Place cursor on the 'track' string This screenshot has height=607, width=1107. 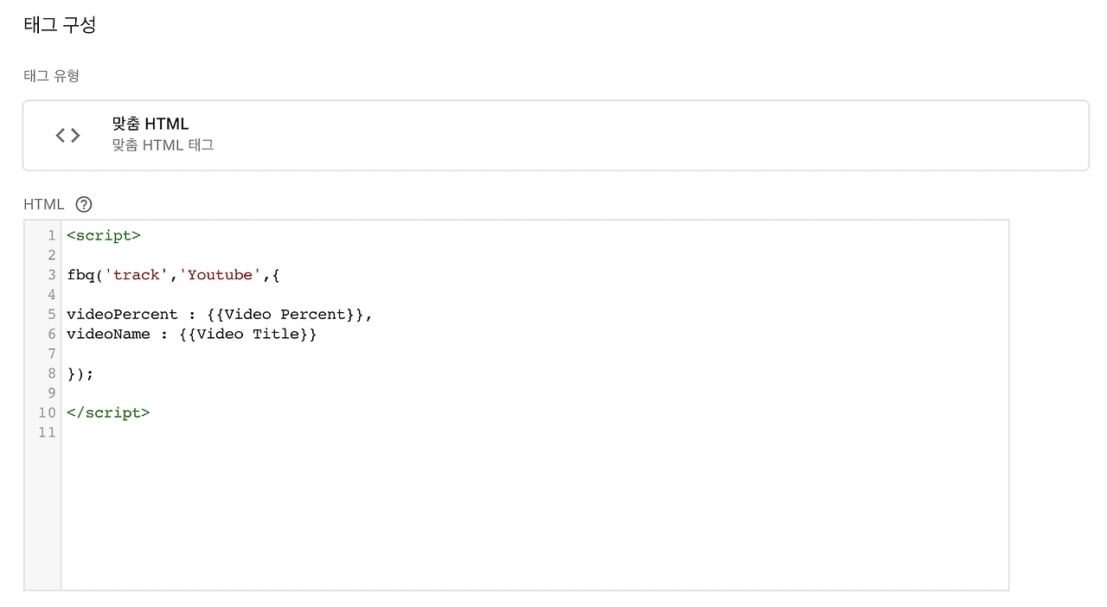pos(137,275)
